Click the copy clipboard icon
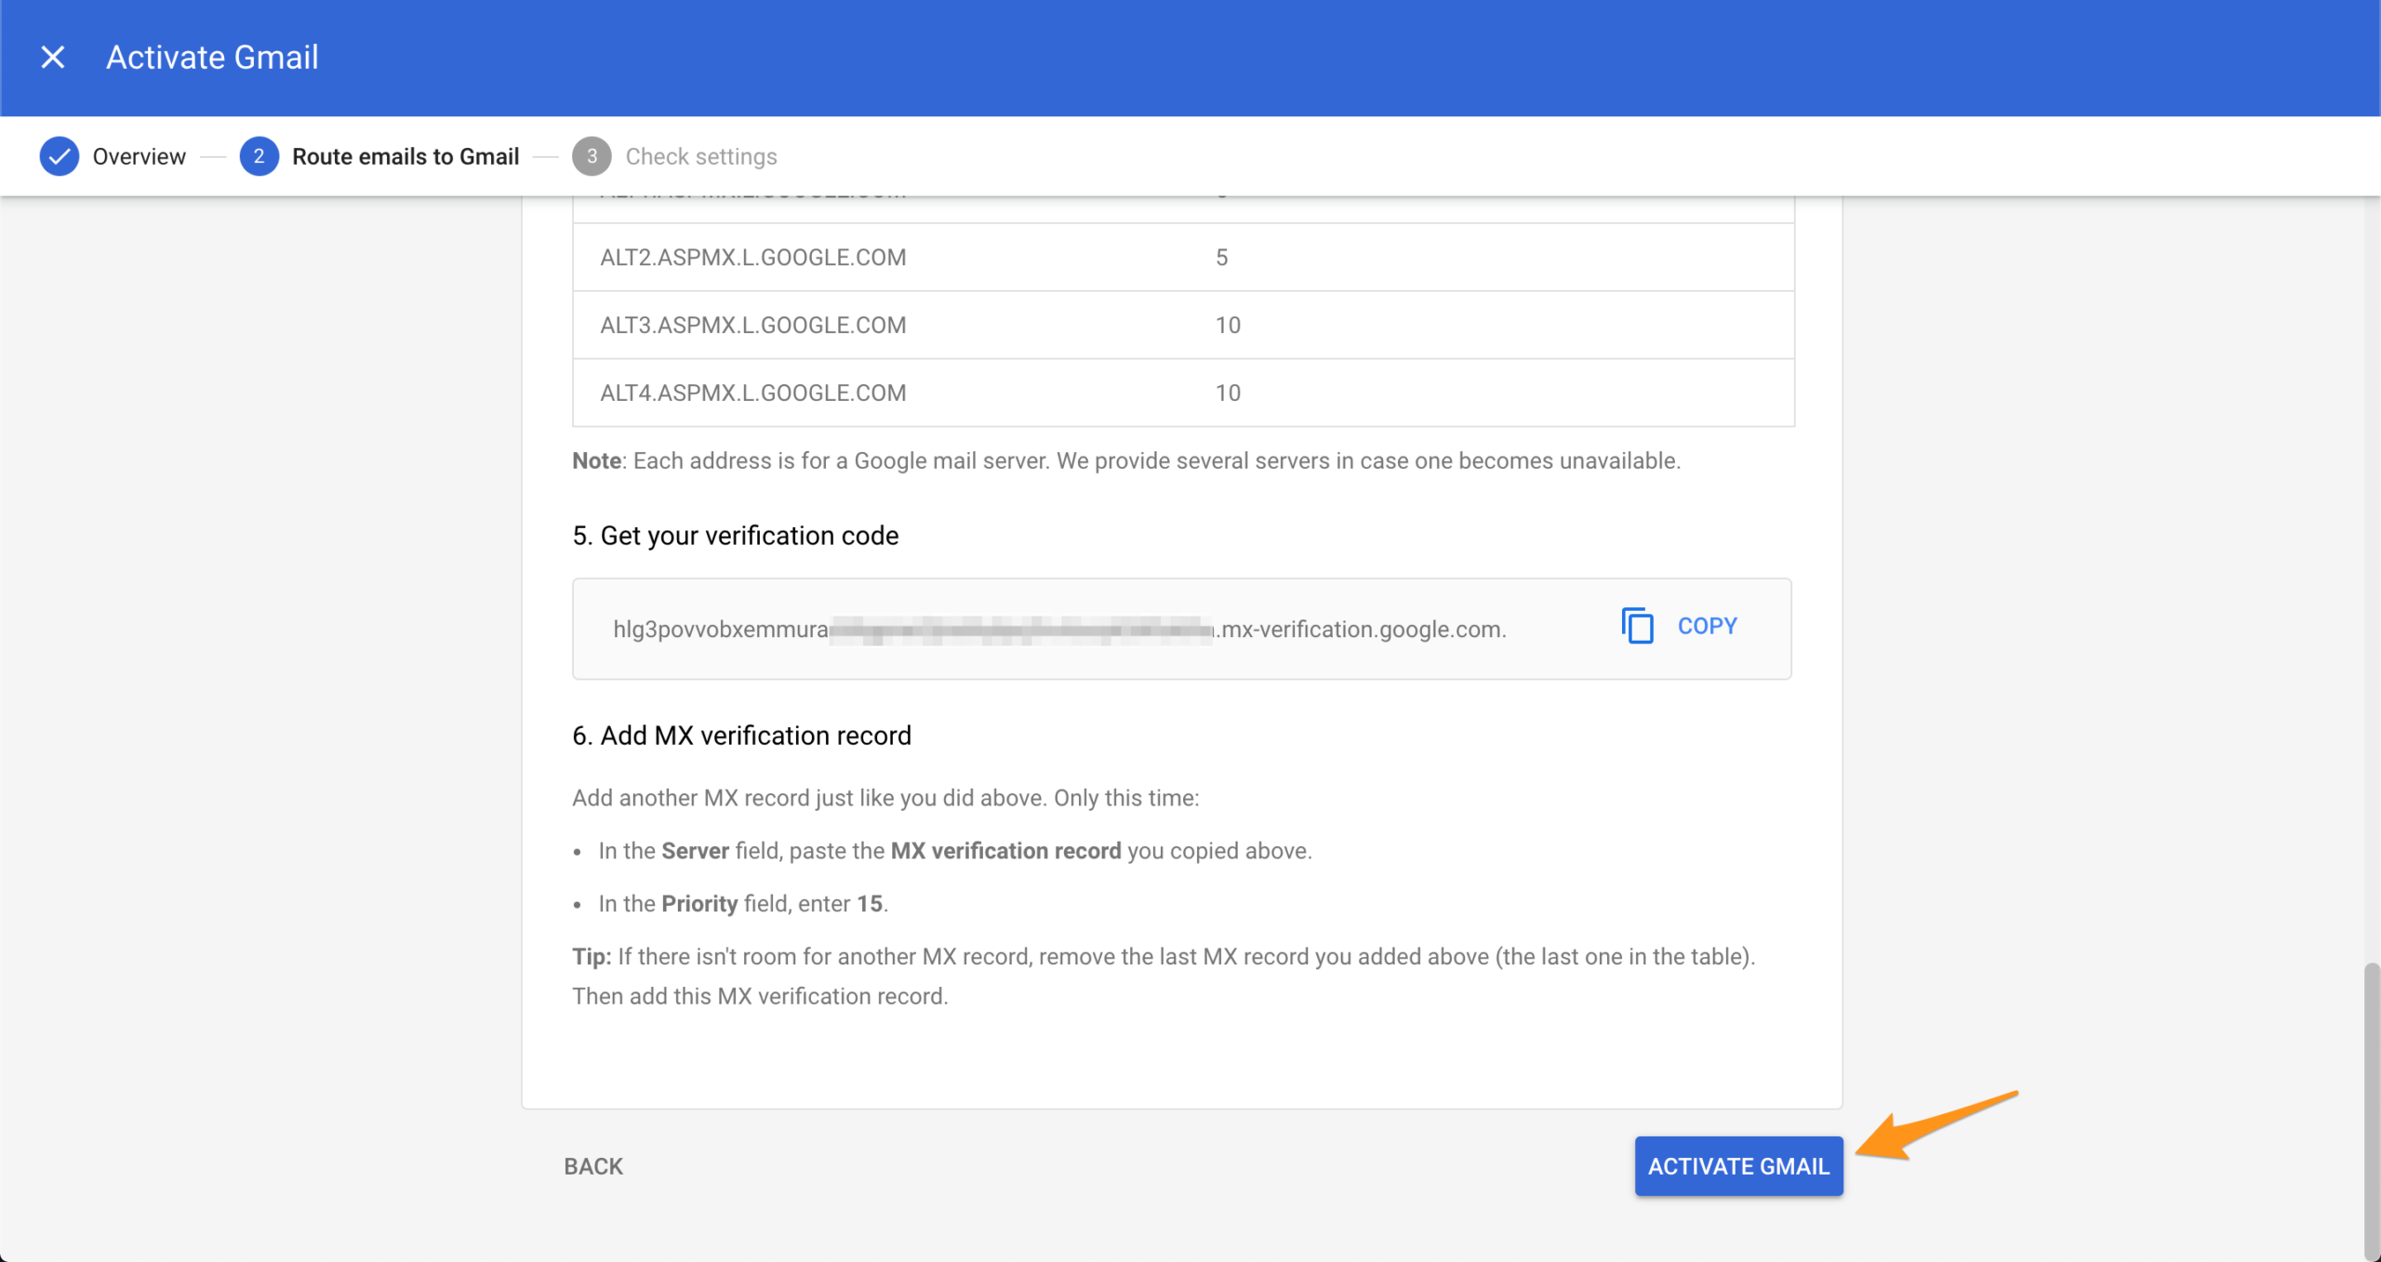Image resolution: width=2381 pixels, height=1262 pixels. click(1637, 626)
